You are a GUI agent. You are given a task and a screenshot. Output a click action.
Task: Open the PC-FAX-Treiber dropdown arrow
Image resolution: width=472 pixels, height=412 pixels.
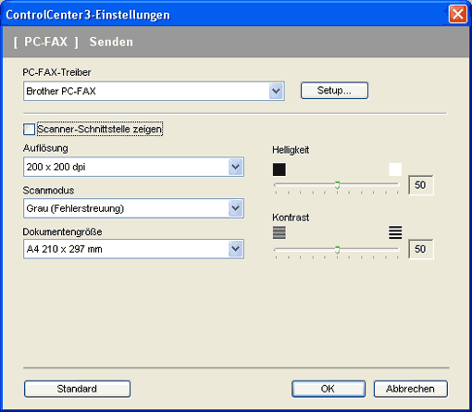pyautogui.click(x=276, y=91)
